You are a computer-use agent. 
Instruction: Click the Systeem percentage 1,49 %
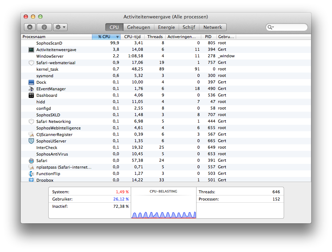click(x=122, y=192)
